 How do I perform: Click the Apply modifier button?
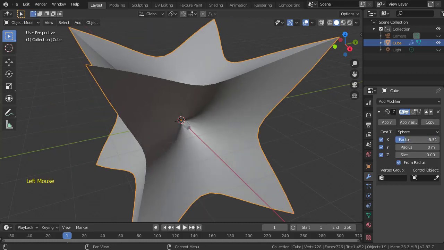pos(387,122)
